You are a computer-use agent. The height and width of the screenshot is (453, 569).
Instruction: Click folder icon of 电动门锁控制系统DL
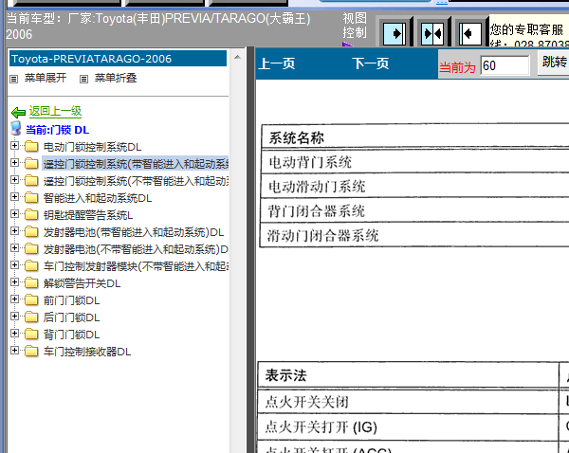[x=31, y=147]
